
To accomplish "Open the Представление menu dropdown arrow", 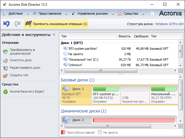I will tap(66, 14).
